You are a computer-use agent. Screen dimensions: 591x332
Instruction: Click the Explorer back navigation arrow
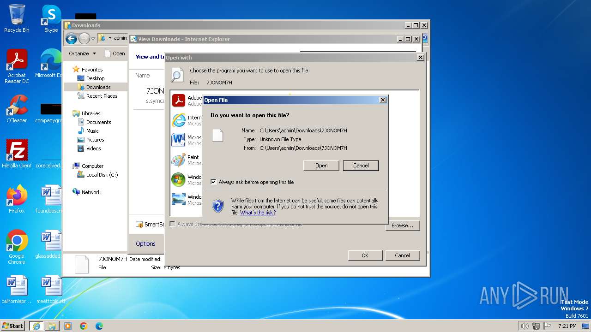point(71,38)
